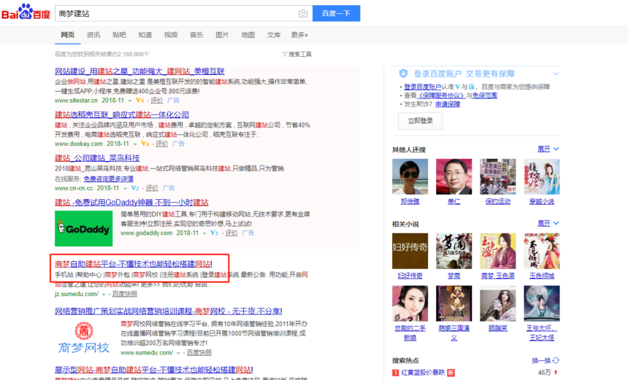
Task: Click V3 credit badge for dookay.com
Action: click(145, 144)
